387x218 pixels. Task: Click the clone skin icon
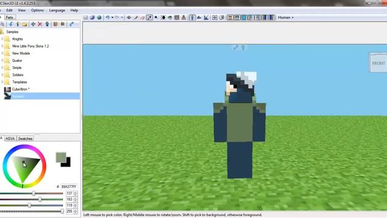click(x=47, y=24)
